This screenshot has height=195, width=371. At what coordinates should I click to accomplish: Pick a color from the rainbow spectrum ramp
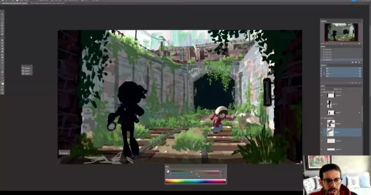[x=195, y=181]
